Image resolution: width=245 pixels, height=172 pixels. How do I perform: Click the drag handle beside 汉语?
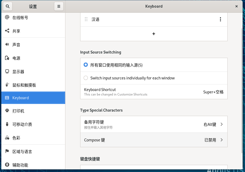tap(86, 19)
